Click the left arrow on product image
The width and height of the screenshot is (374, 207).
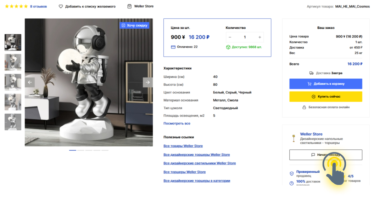point(30,82)
